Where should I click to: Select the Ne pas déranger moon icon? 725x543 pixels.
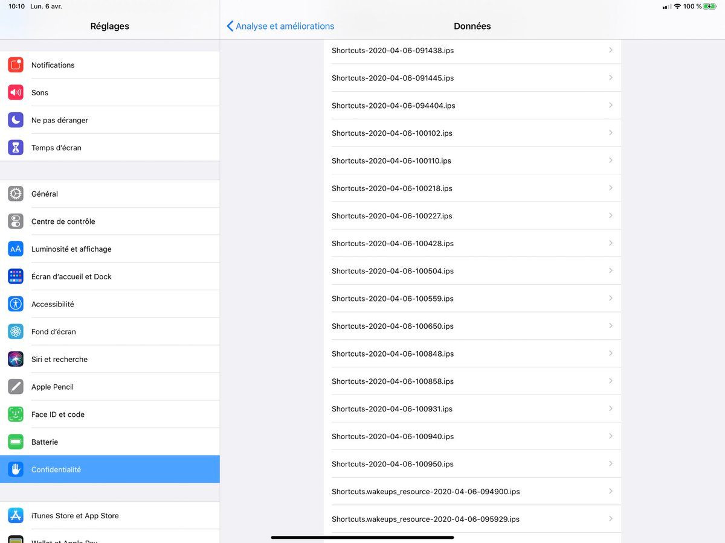[16, 120]
